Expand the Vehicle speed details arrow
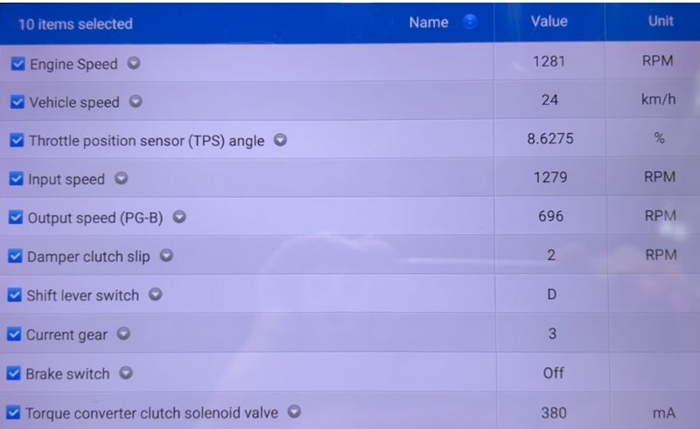The width and height of the screenshot is (700, 429). tap(136, 102)
